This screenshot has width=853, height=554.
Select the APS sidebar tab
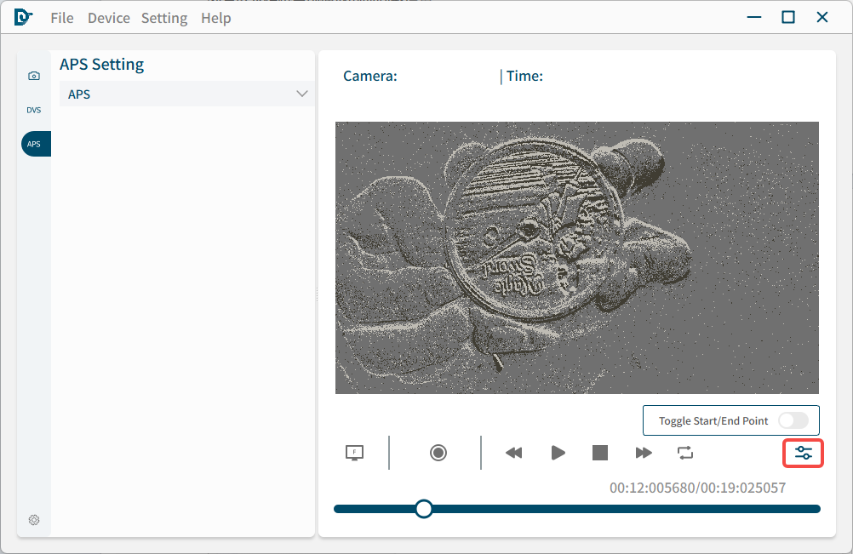(35, 144)
